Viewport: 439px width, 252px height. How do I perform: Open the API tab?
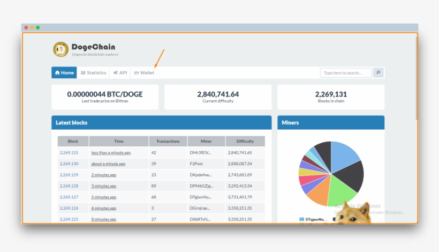(x=120, y=72)
